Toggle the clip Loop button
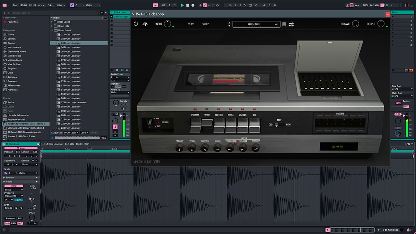Image resolution: width=416 pixels, height=234 pixels. click(21, 148)
